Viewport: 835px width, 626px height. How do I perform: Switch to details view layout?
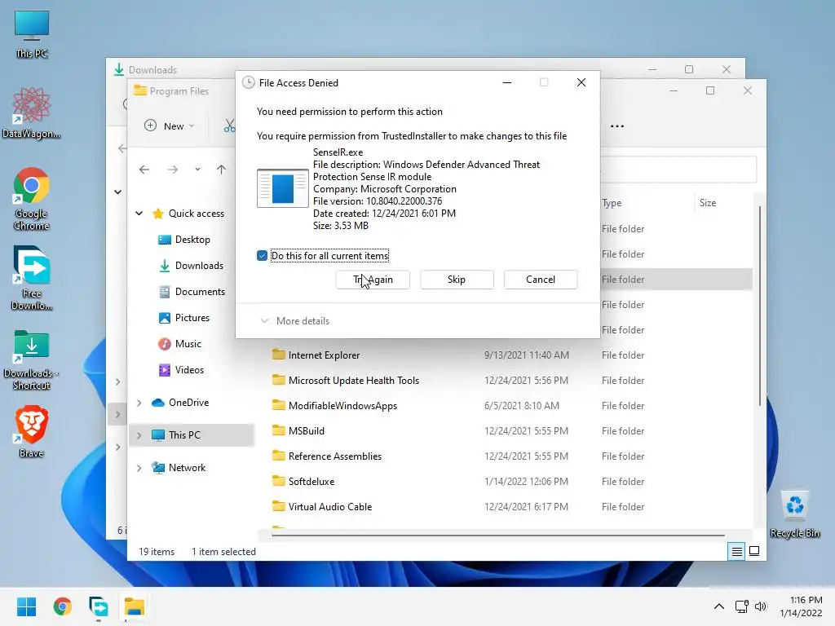pos(736,552)
